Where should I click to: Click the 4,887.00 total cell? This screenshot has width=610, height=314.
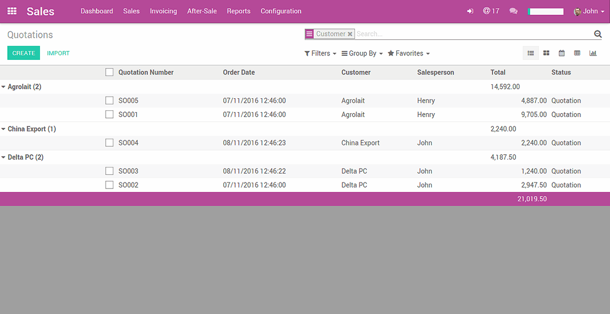(534, 100)
